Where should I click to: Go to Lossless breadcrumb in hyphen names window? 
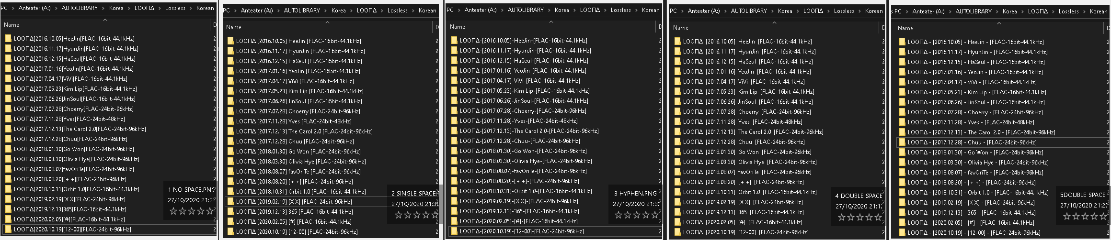(x=620, y=10)
